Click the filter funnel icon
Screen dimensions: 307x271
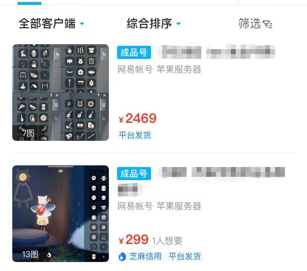267,24
